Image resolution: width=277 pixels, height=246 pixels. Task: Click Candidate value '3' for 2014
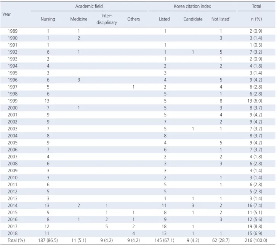[193, 205]
